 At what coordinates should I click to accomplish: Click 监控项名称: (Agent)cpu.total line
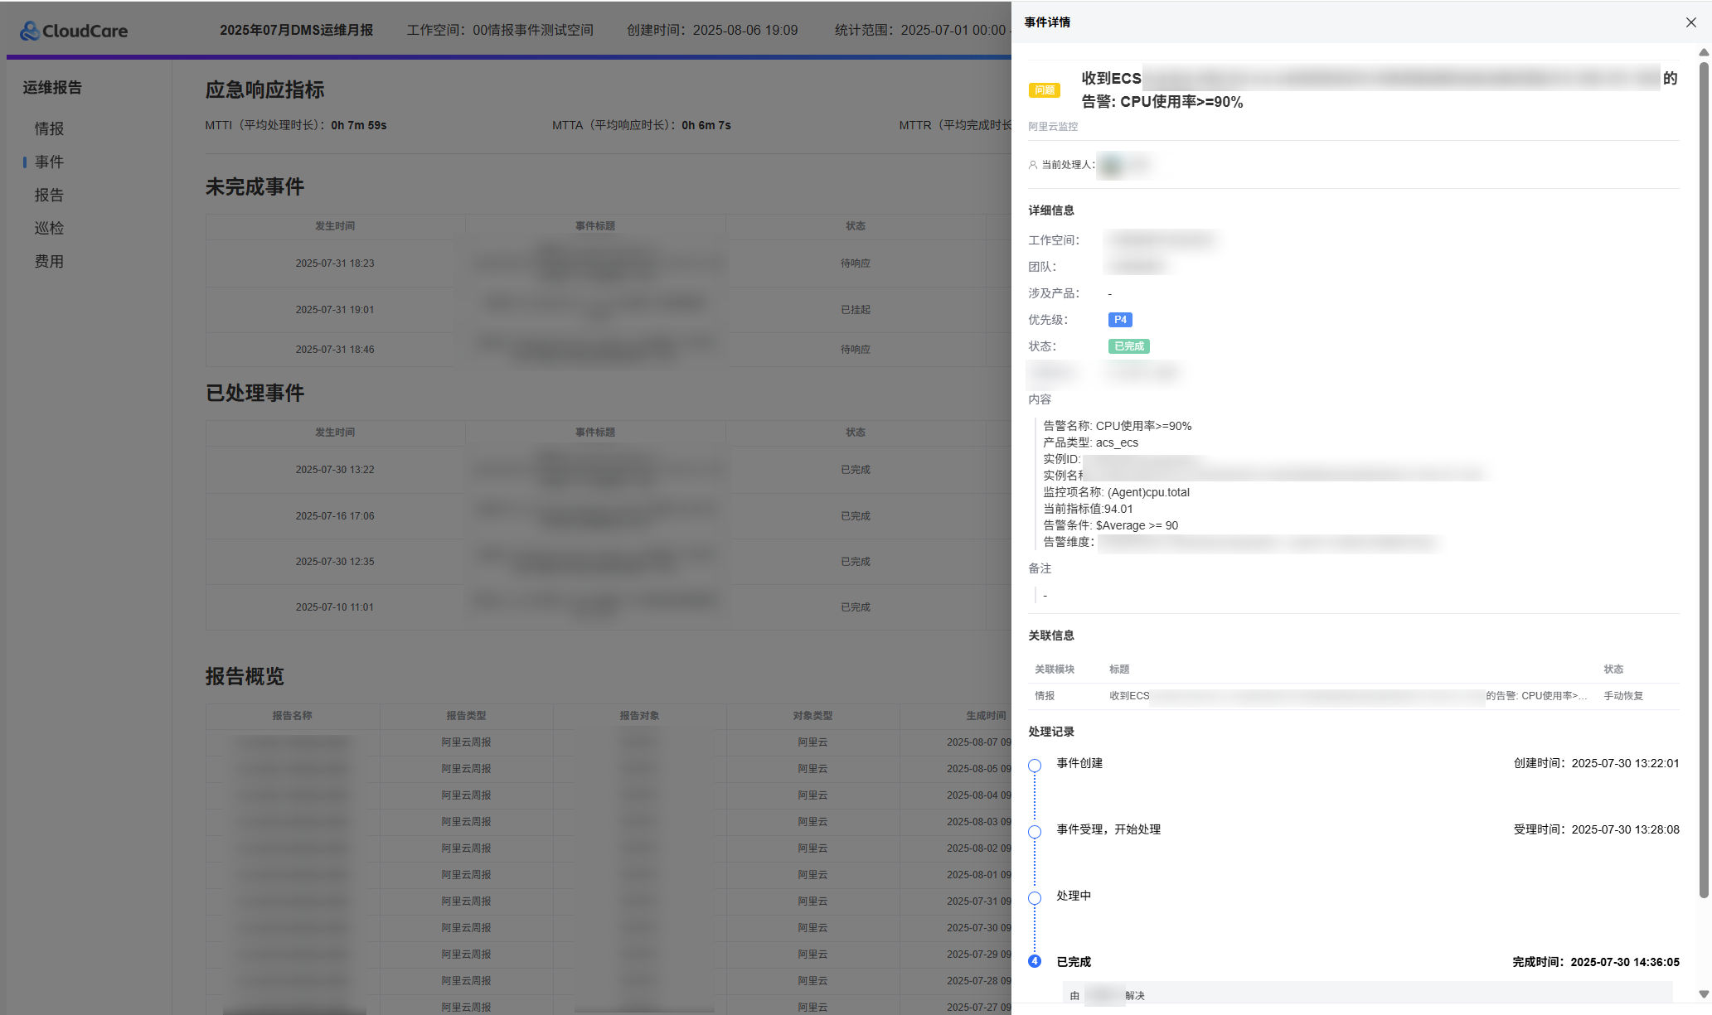pos(1116,492)
